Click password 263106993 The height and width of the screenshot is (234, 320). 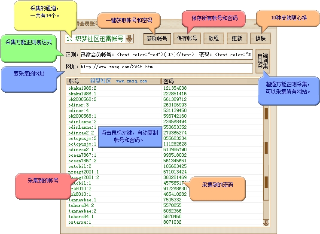[175, 105]
